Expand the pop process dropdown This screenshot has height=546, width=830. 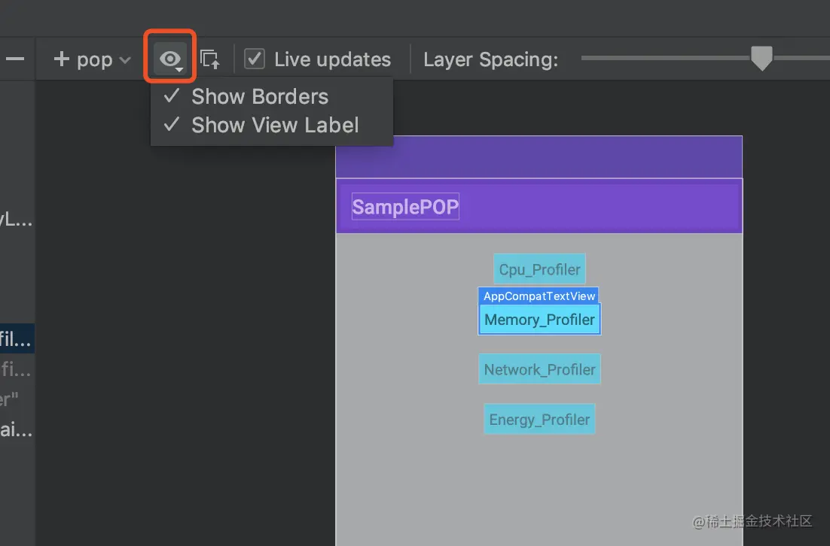[103, 59]
